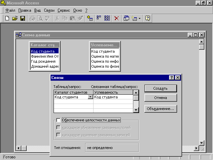Maximize the Схема данных window

pyautogui.click(x=195, y=35)
